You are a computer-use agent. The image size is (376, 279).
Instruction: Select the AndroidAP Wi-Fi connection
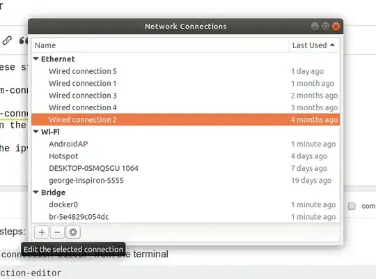(186, 144)
